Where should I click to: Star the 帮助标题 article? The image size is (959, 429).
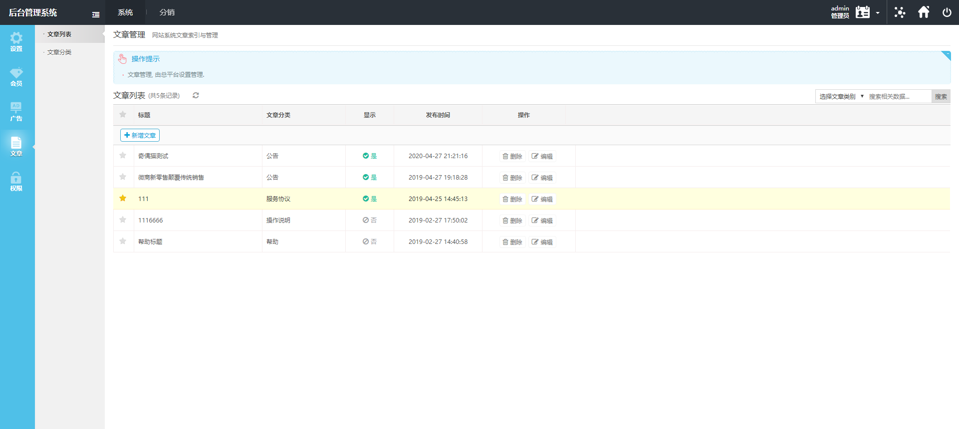pos(123,241)
